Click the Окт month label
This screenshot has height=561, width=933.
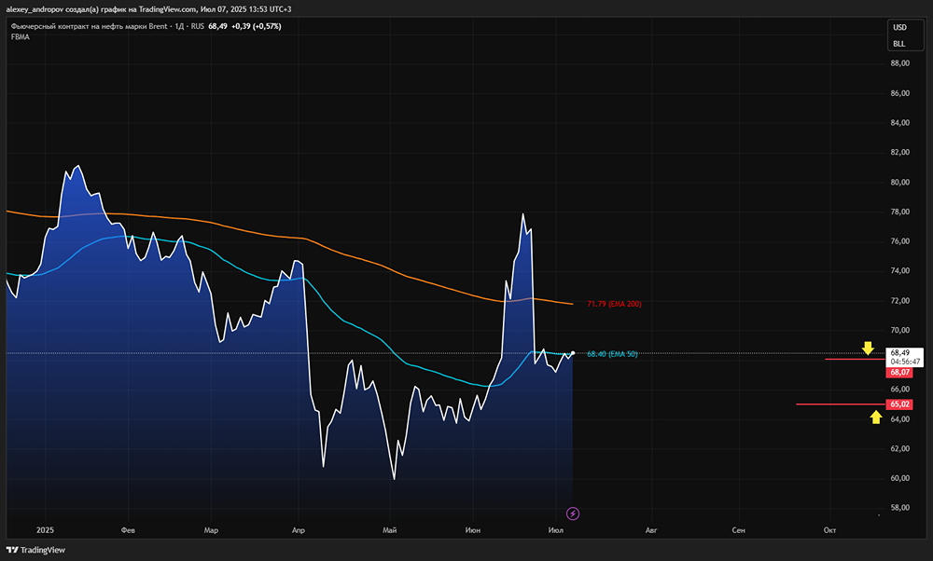(829, 530)
